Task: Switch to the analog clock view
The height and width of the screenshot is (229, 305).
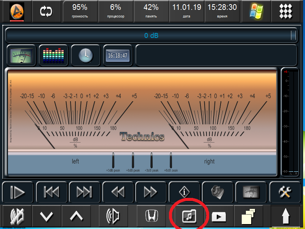Action: [x=86, y=56]
